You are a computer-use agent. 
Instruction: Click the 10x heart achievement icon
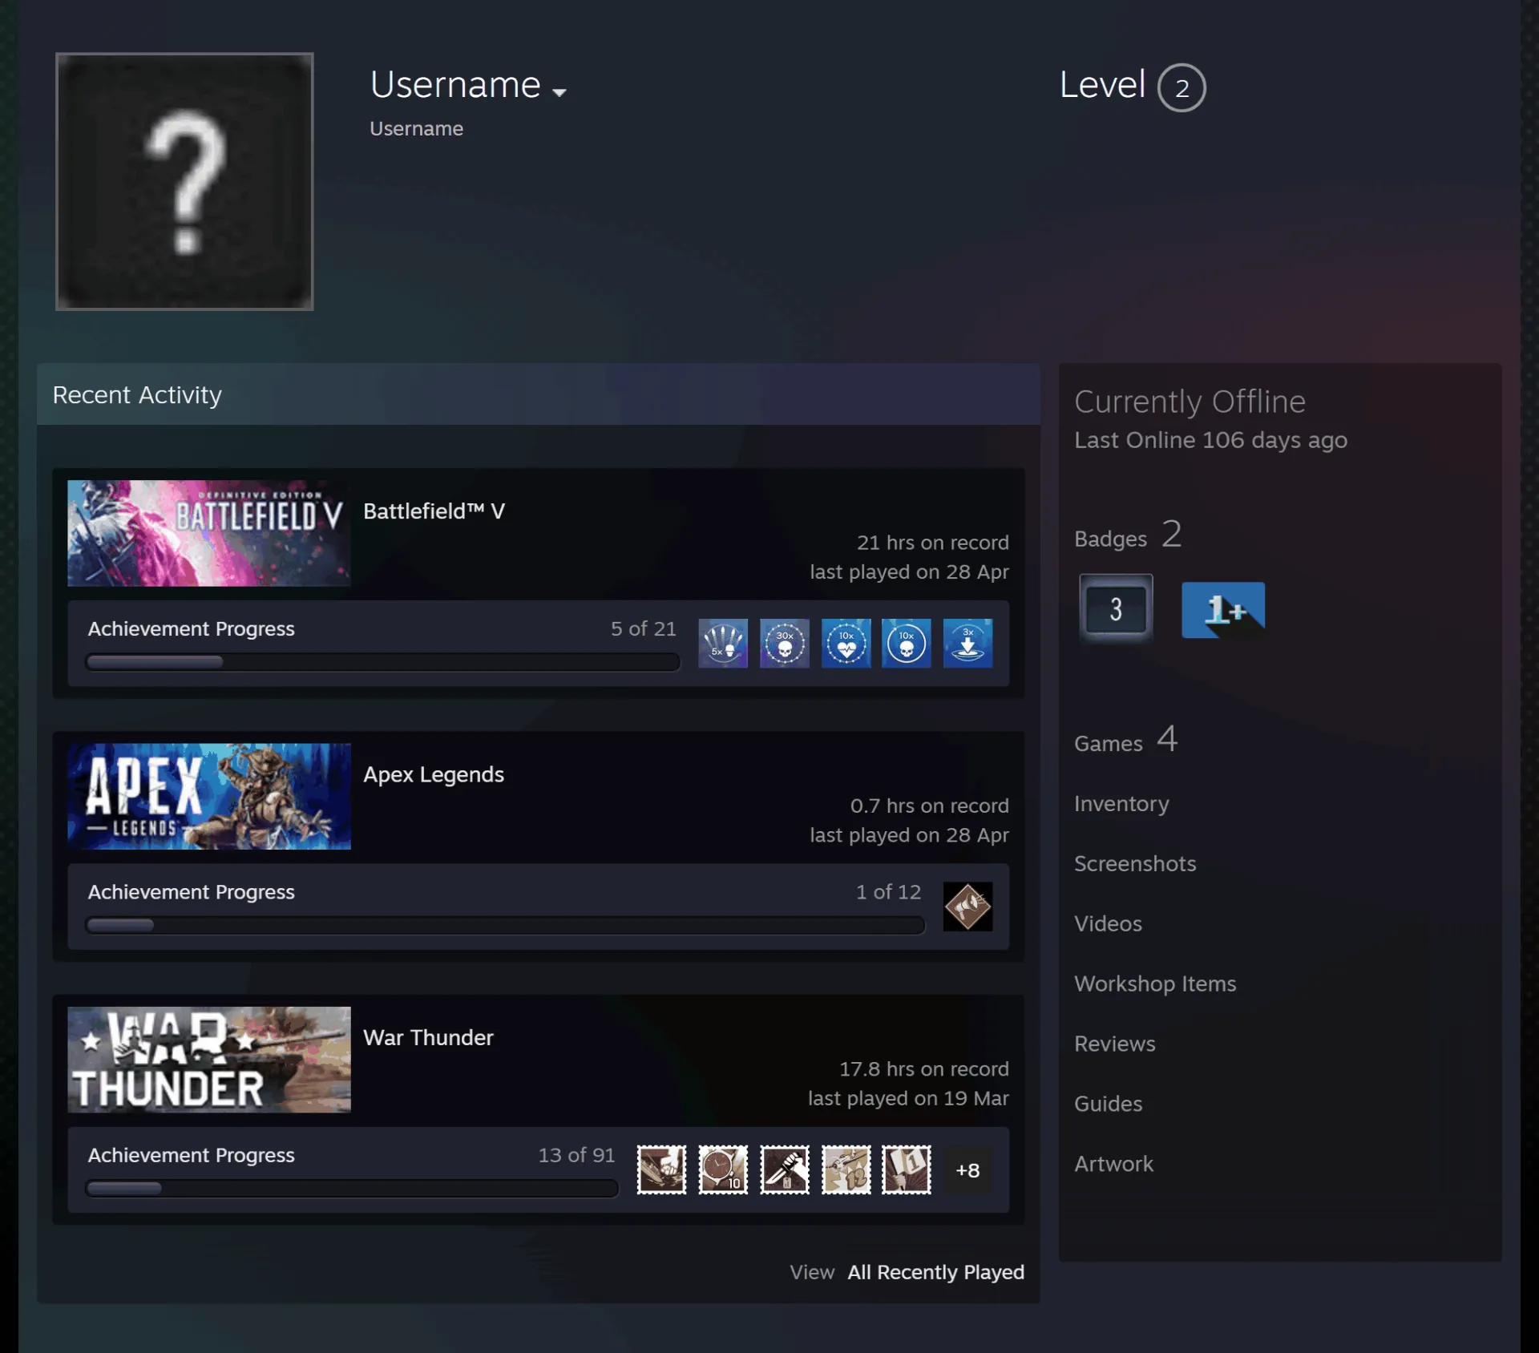click(x=846, y=643)
